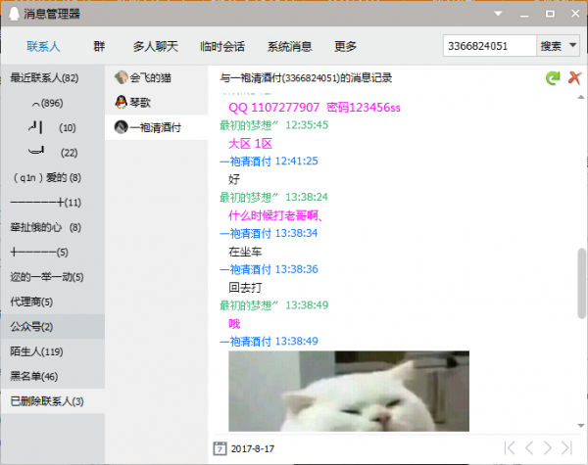The width and height of the screenshot is (588, 465).
Task: Click sender line 一袍清酒付 13:38:34
Action: point(269,233)
